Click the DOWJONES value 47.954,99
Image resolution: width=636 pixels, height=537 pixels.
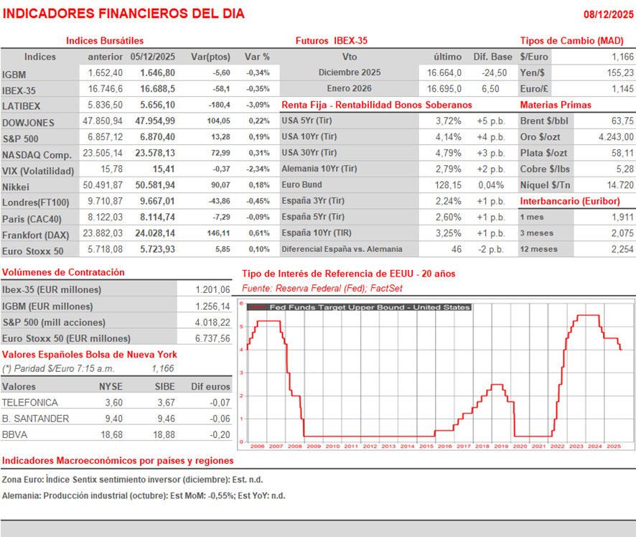tap(153, 122)
